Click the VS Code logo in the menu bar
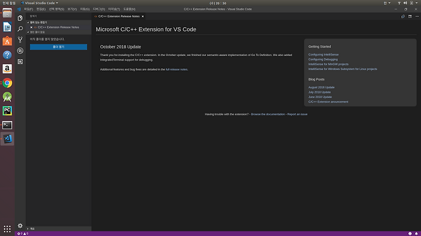 click(x=19, y=9)
